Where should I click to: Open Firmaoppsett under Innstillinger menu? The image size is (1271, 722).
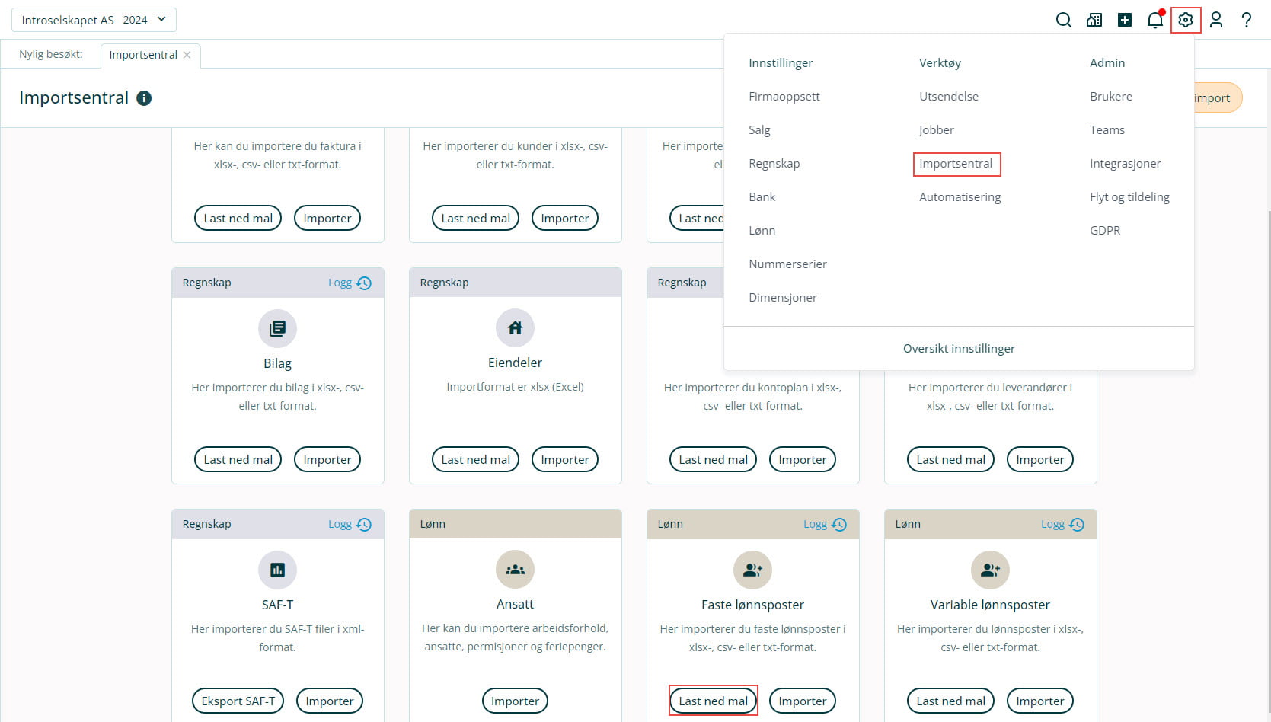click(784, 97)
